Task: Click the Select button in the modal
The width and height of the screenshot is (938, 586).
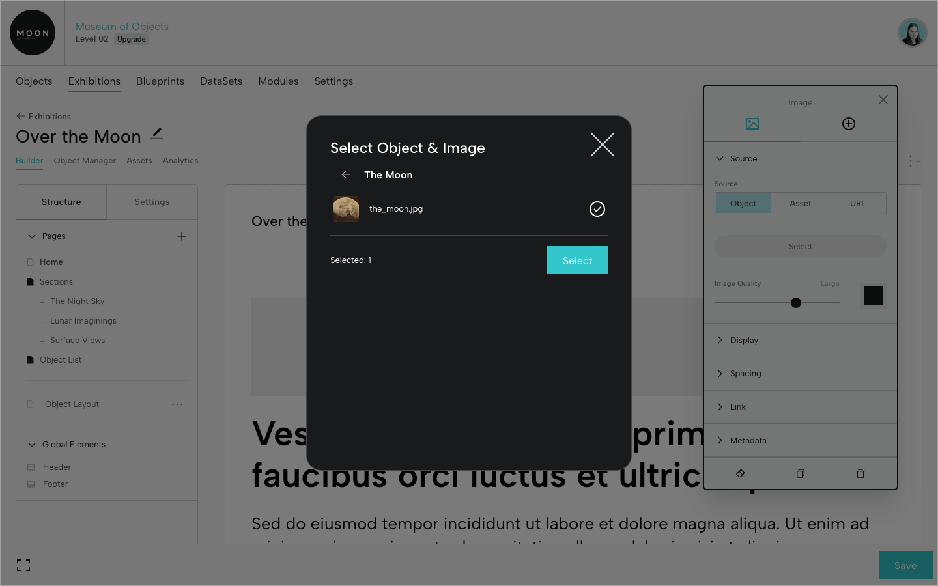Action: coord(577,260)
